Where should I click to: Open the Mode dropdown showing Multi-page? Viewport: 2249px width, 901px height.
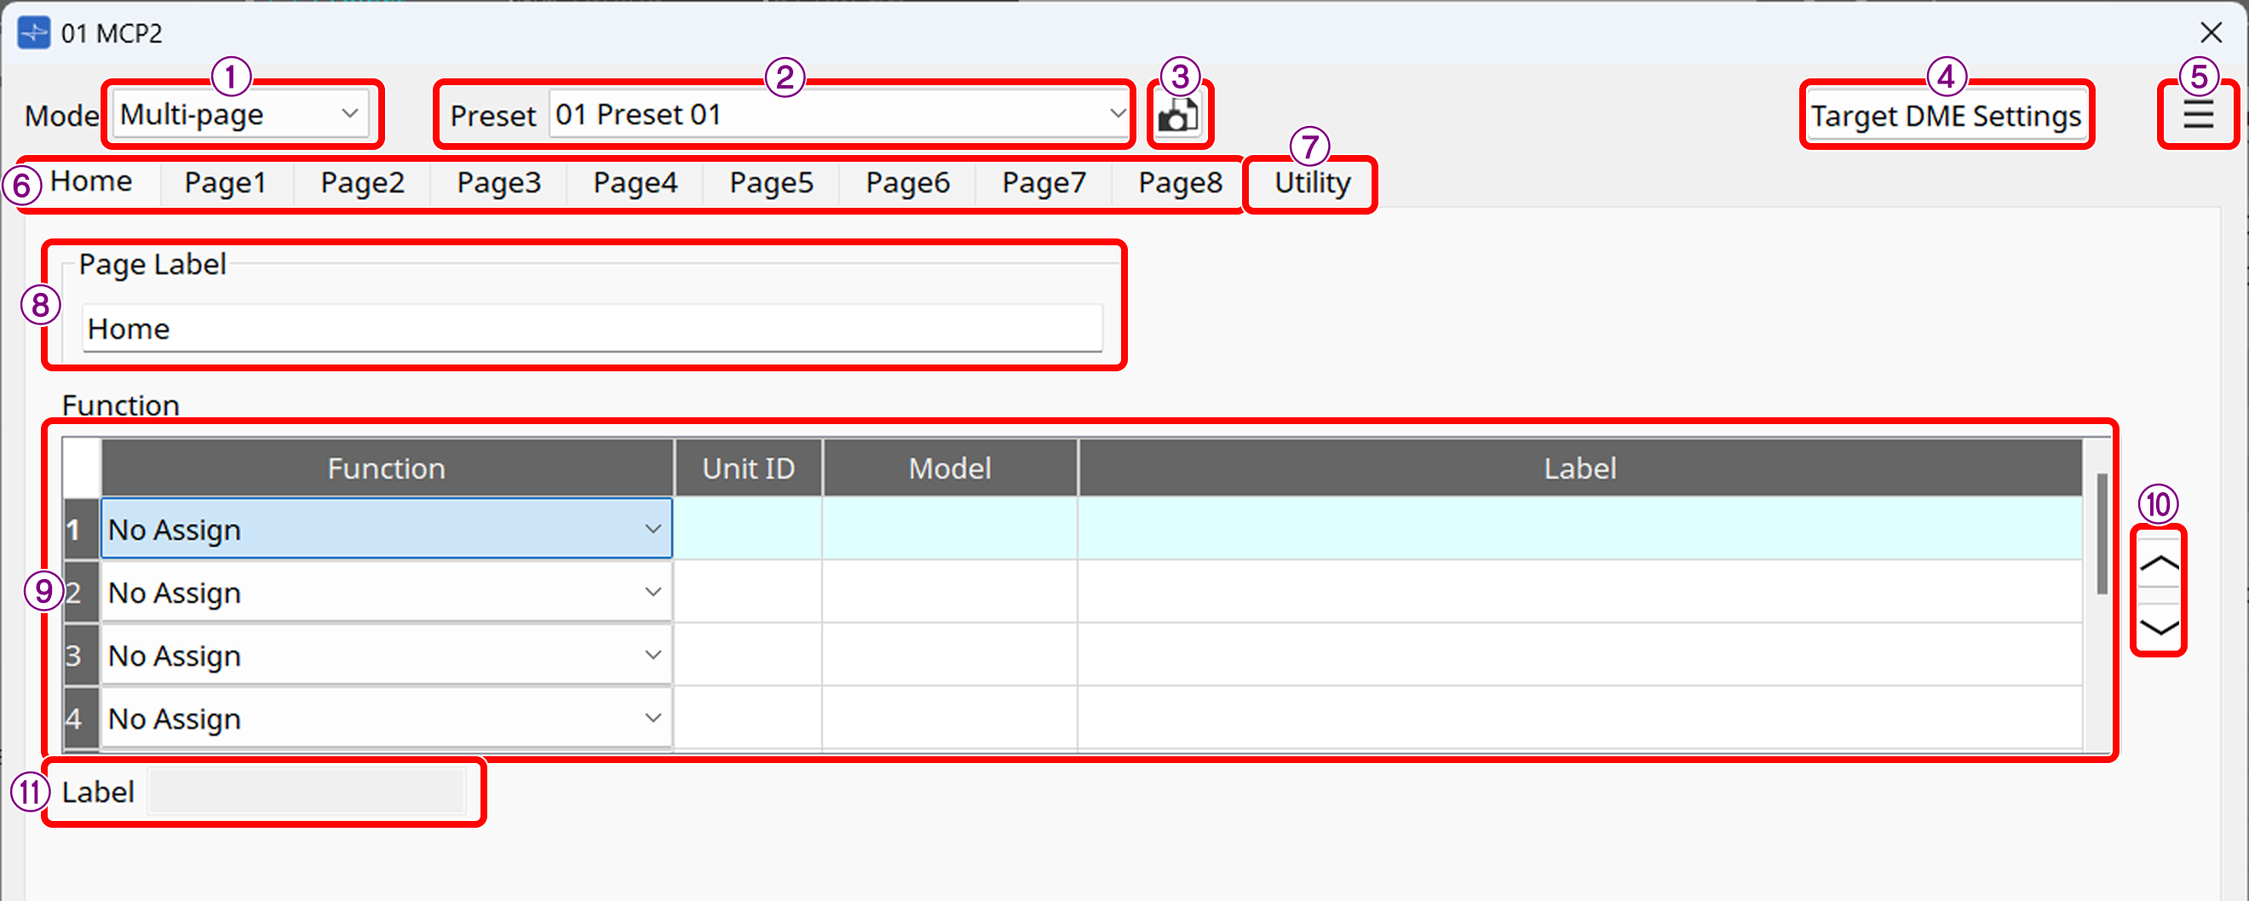pos(240,112)
